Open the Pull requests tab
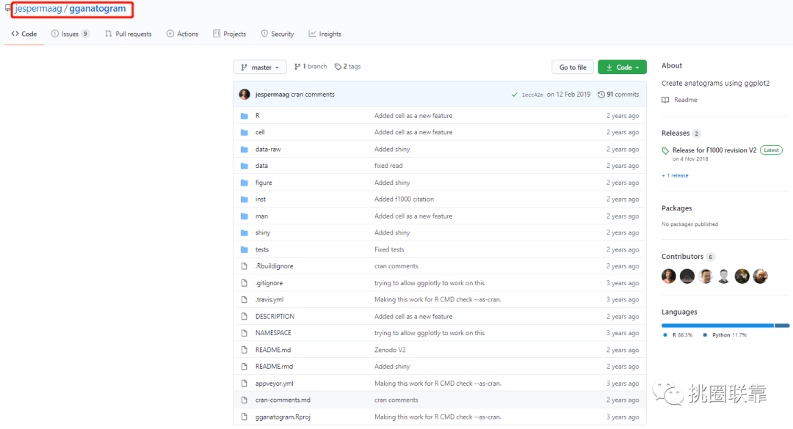Viewport: 793px width, 429px height. (128, 34)
